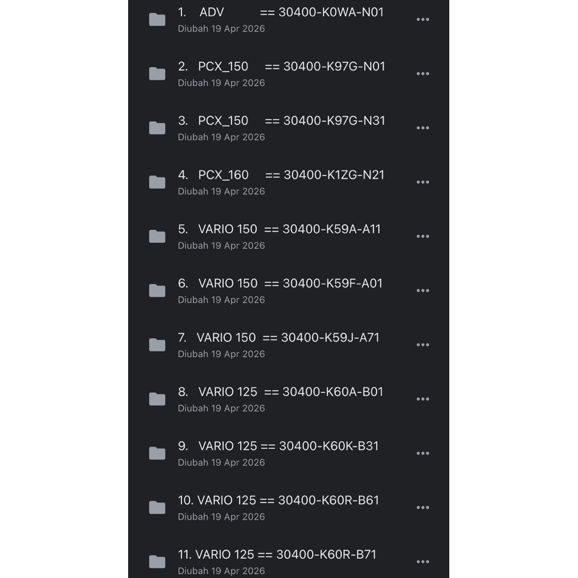Click folder icon of PCX_160 30400-K1ZG-N21
578x578 pixels.
tap(157, 182)
